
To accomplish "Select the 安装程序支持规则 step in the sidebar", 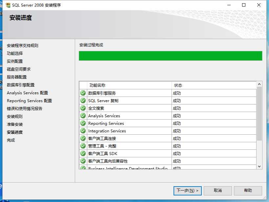I will coord(23,46).
